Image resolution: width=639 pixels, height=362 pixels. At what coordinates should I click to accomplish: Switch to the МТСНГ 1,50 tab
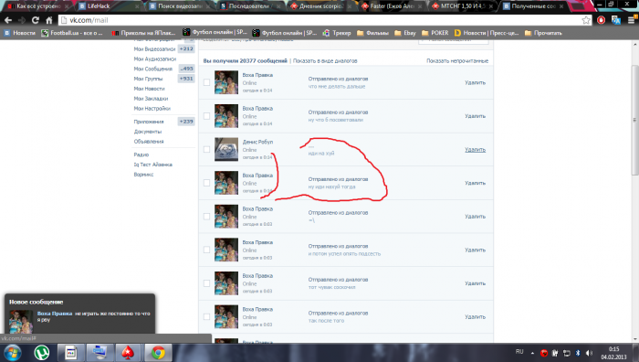click(462, 6)
